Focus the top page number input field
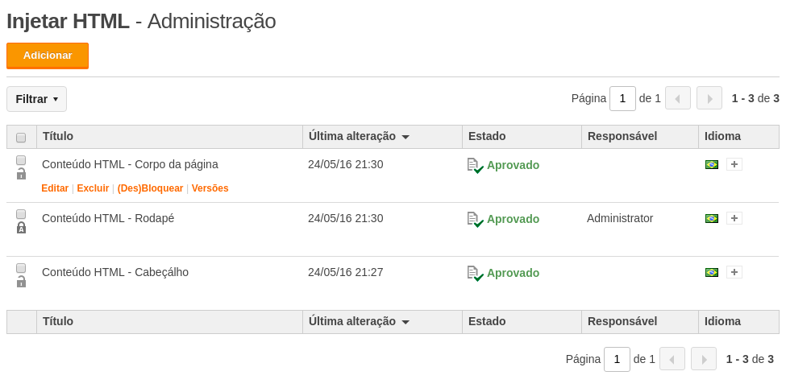786x392 pixels. coord(622,99)
